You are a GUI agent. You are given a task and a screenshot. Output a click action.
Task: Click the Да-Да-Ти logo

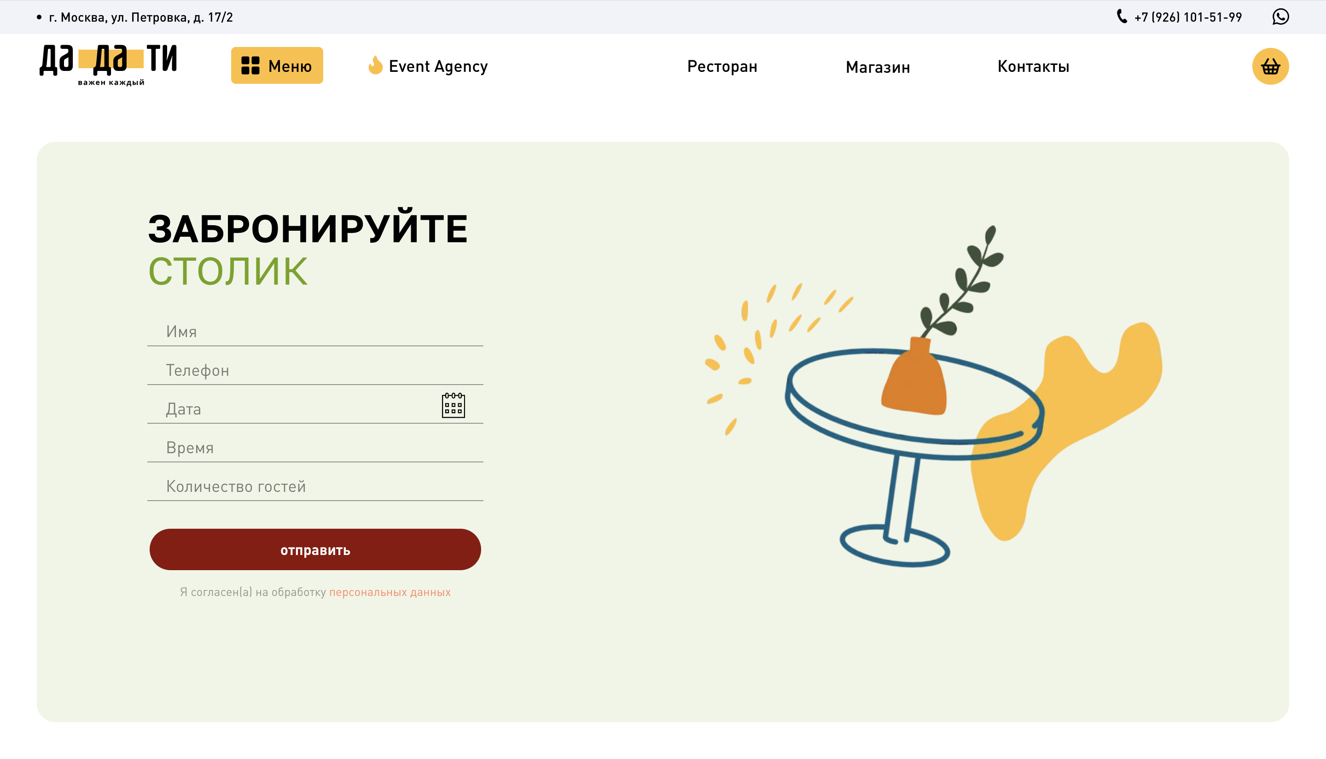108,65
